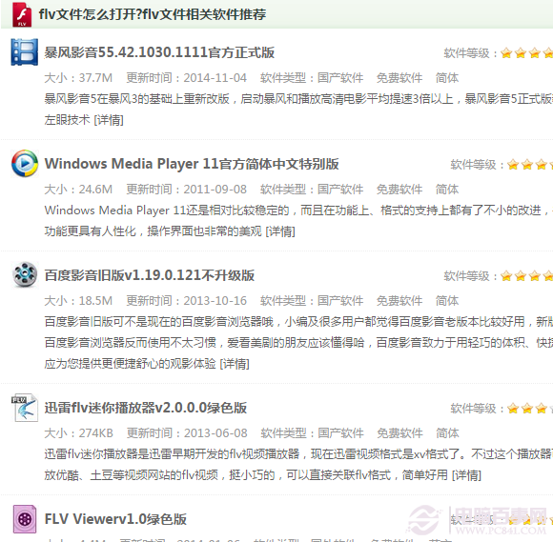Click 更新时间：2013-10-16 text

187,301
